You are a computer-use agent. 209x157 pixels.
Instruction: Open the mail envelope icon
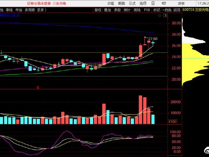click(164, 3)
